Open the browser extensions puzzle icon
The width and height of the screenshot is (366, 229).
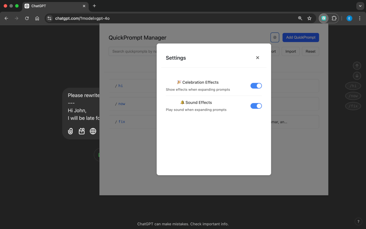pyautogui.click(x=334, y=18)
